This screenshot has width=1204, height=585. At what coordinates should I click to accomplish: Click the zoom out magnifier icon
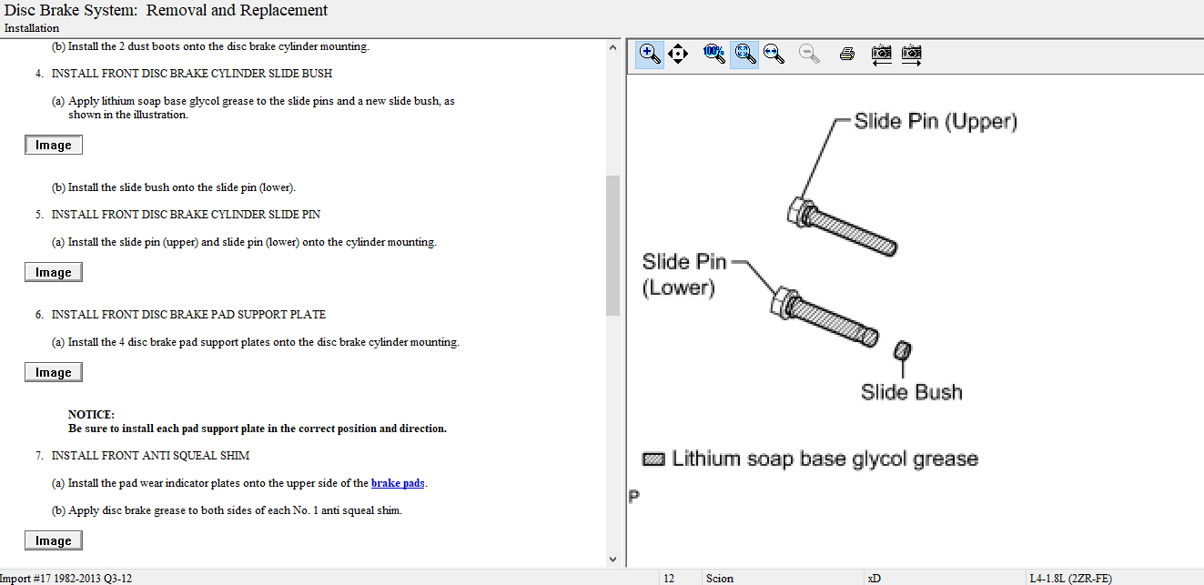[x=809, y=54]
